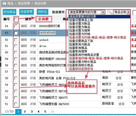Click the left sidebar collapse arrow
This screenshot has height=116, width=136.
coord(0,62)
